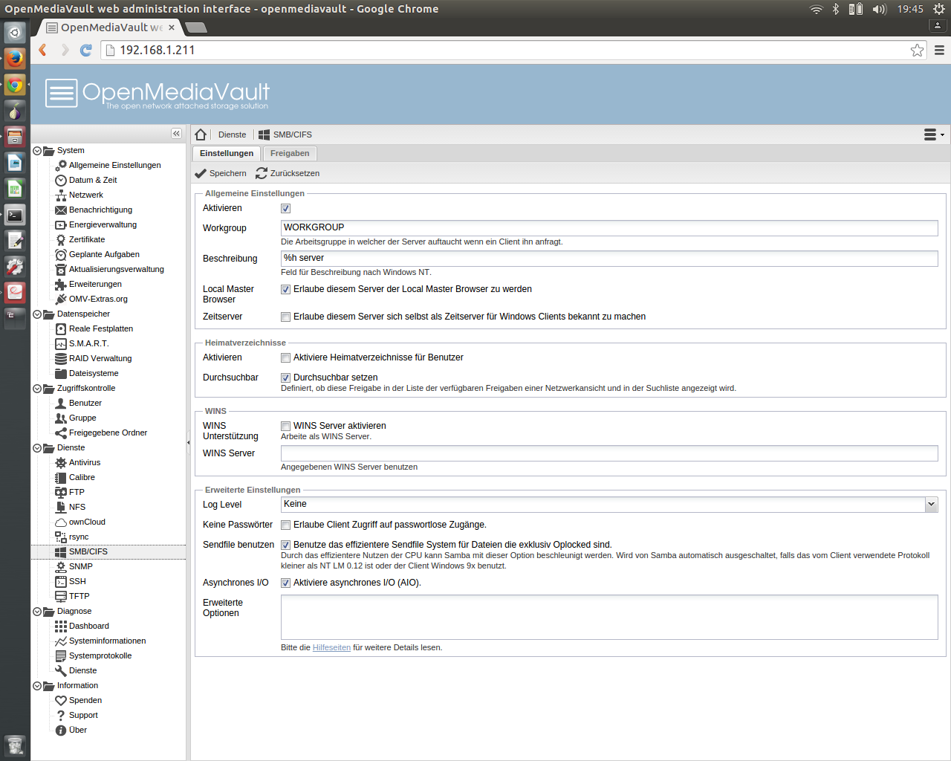
Task: Open SSH in the Dienste tree
Action: (x=77, y=581)
